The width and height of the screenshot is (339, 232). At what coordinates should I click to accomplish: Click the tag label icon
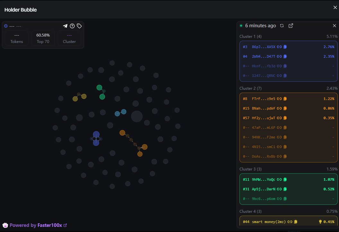pyautogui.click(x=79, y=26)
